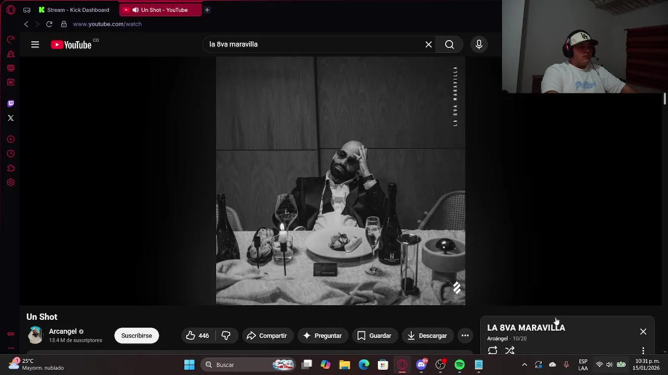Dislike the video
This screenshot has width=668, height=375.
pyautogui.click(x=226, y=336)
